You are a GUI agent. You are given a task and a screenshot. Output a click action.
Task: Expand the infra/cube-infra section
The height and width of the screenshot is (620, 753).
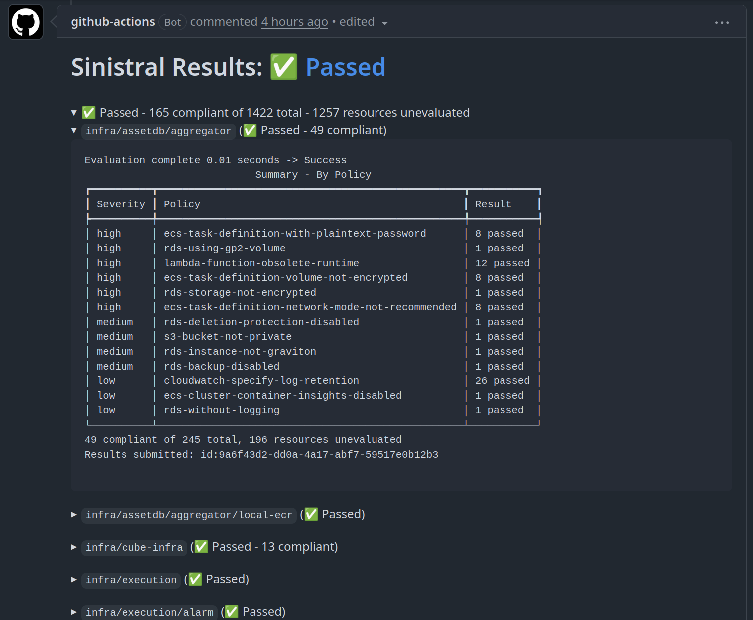[x=73, y=546]
